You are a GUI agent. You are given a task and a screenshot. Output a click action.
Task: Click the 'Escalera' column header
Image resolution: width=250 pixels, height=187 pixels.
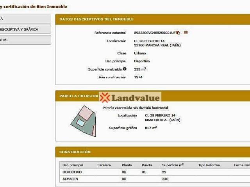104,165
